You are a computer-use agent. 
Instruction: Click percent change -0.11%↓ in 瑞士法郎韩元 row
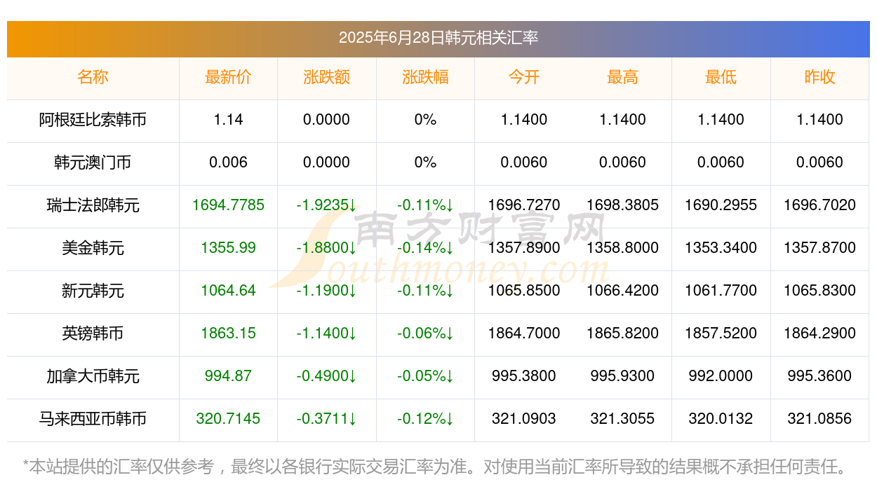pyautogui.click(x=425, y=205)
